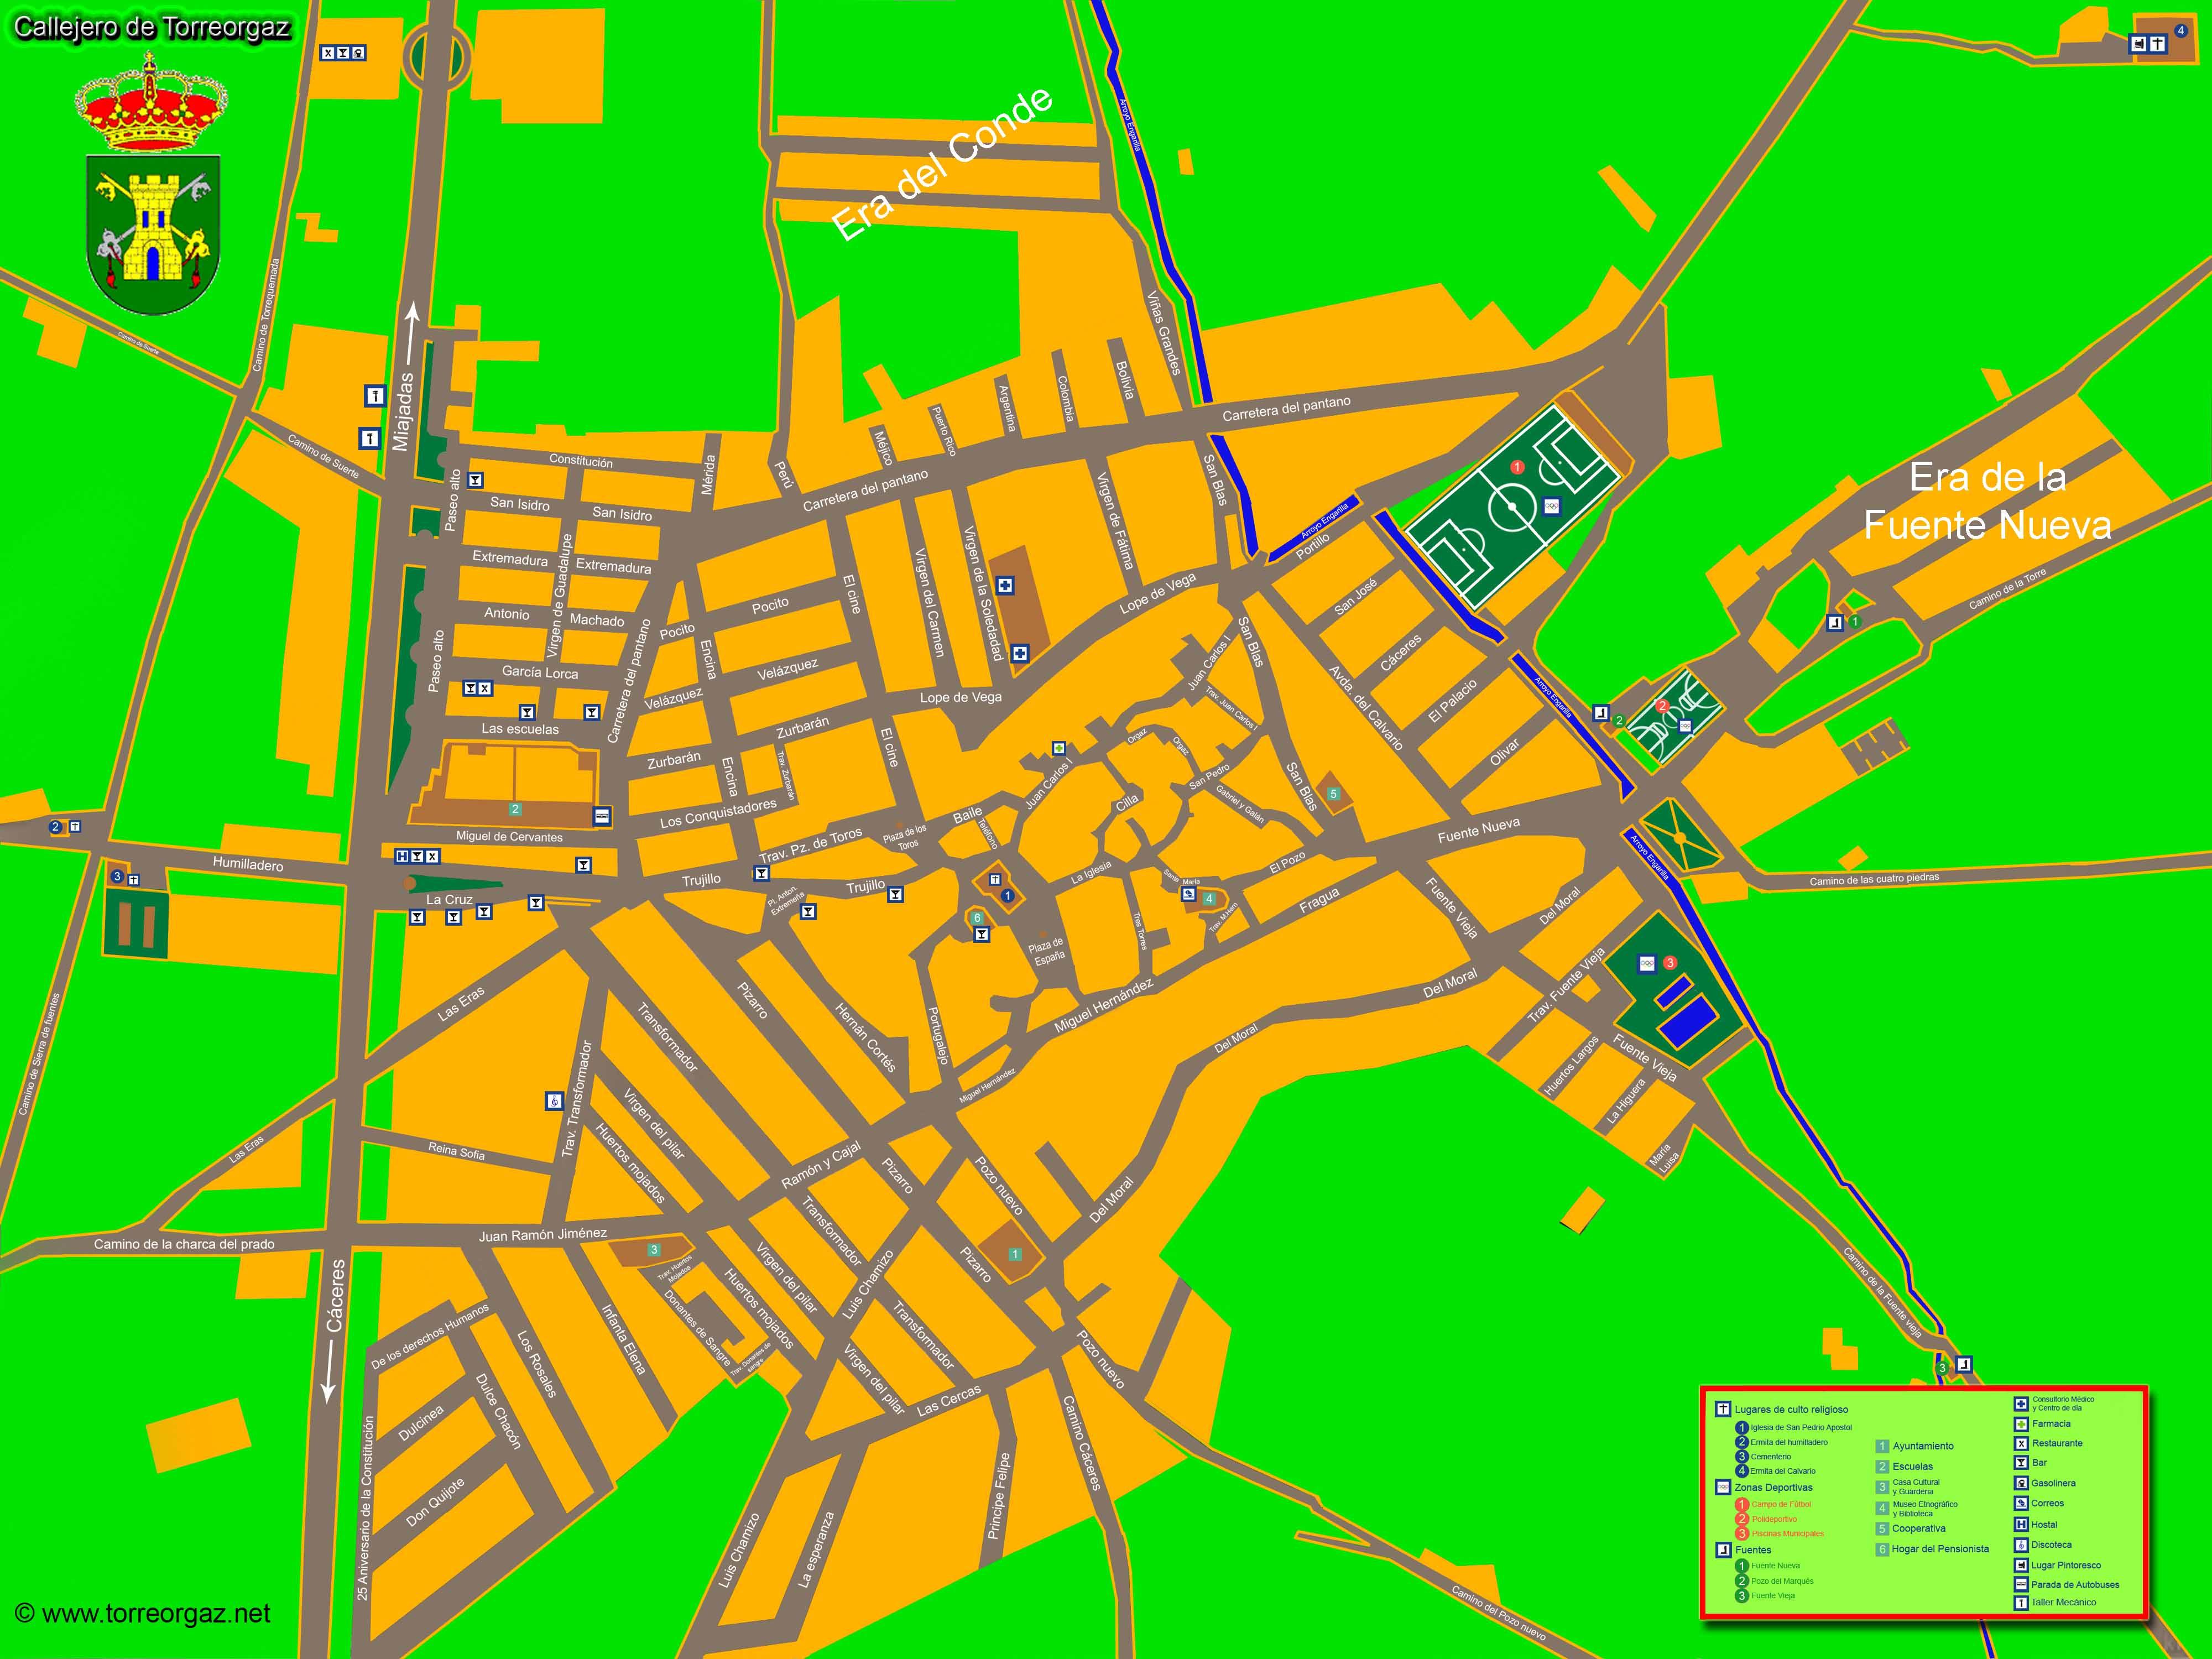The height and width of the screenshot is (1659, 2212).
Task: Click the Parada de Autobuses legend icon
Action: 2021,1584
